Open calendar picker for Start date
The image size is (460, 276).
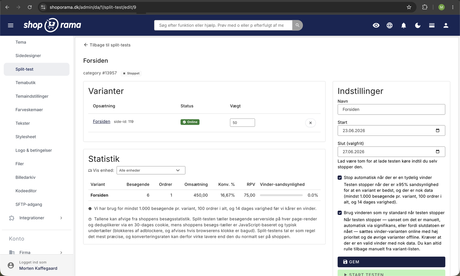click(x=437, y=131)
